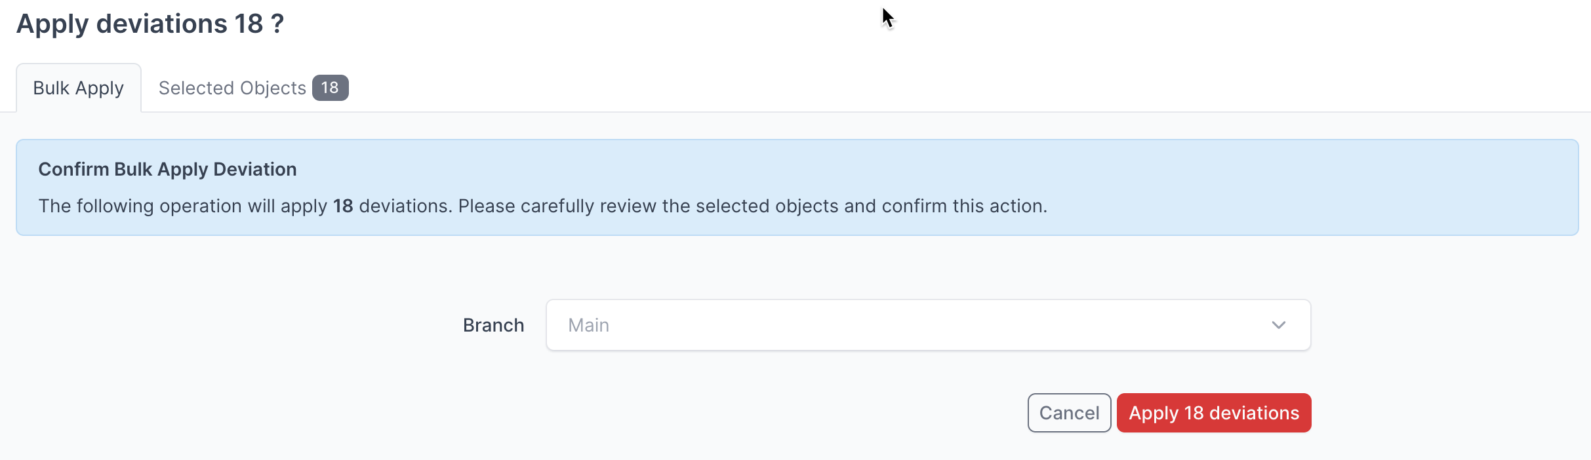This screenshot has width=1591, height=460.
Task: Click the blue confirmation banner
Action: (x=795, y=187)
